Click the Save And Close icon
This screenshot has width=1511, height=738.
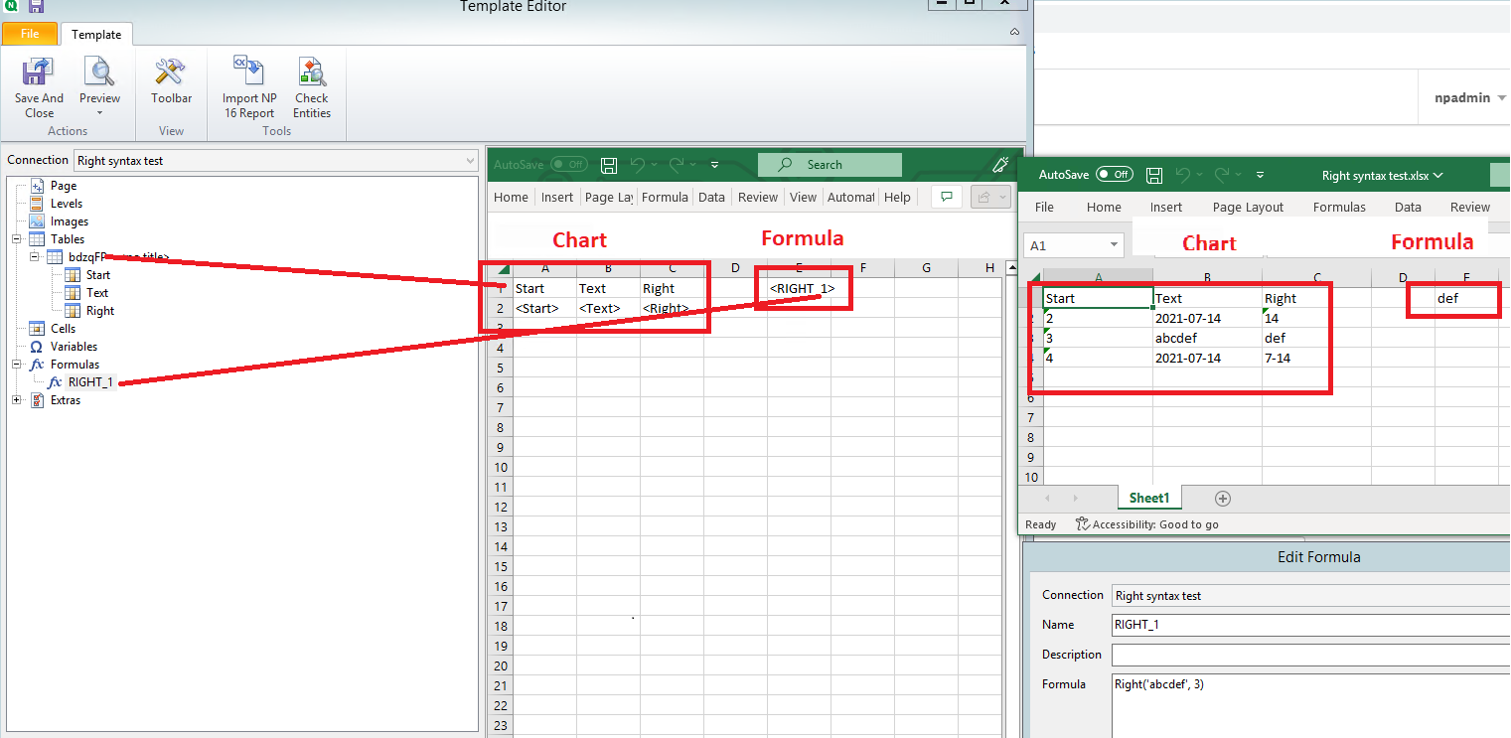[39, 74]
